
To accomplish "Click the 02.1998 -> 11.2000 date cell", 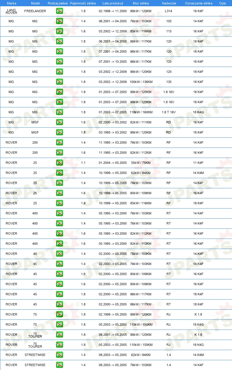I will click(113, 11).
